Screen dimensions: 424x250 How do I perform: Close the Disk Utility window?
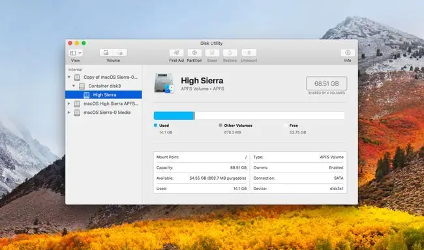point(70,43)
